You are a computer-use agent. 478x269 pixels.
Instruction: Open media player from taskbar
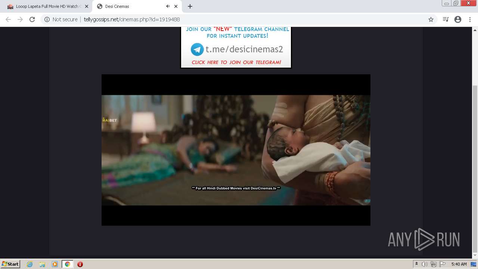click(55, 264)
